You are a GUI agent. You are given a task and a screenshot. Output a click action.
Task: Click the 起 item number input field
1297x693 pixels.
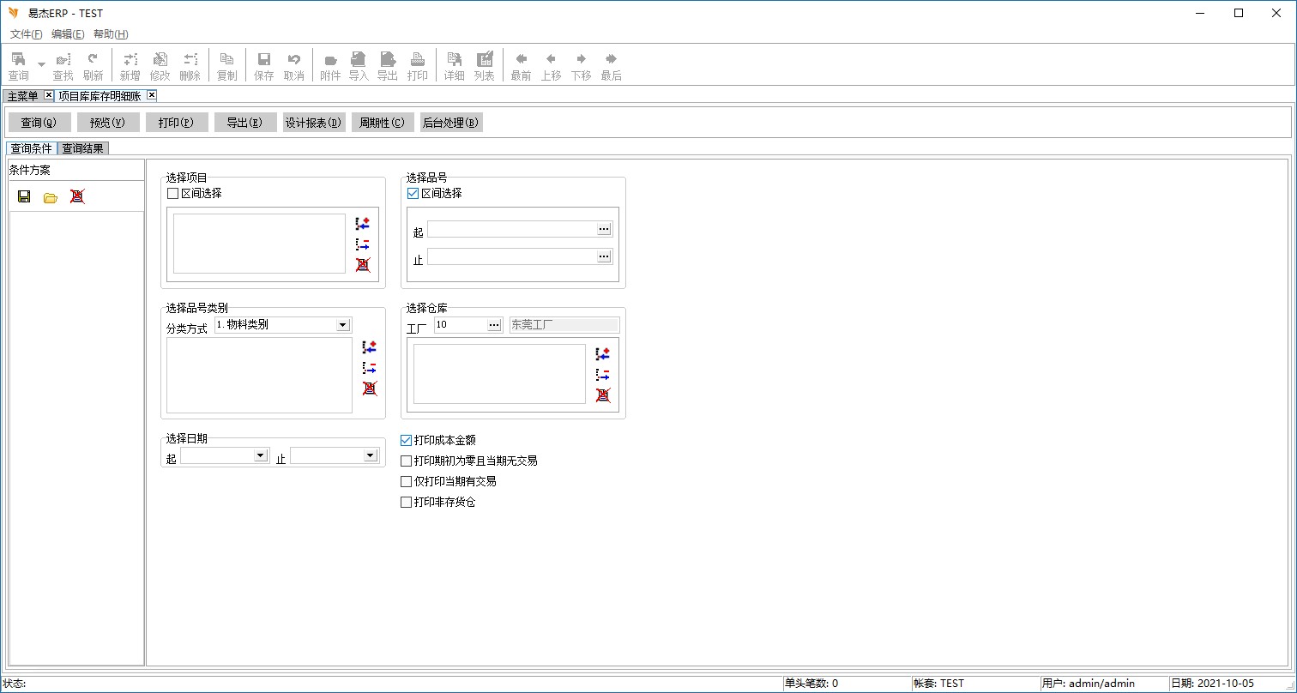tap(512, 229)
